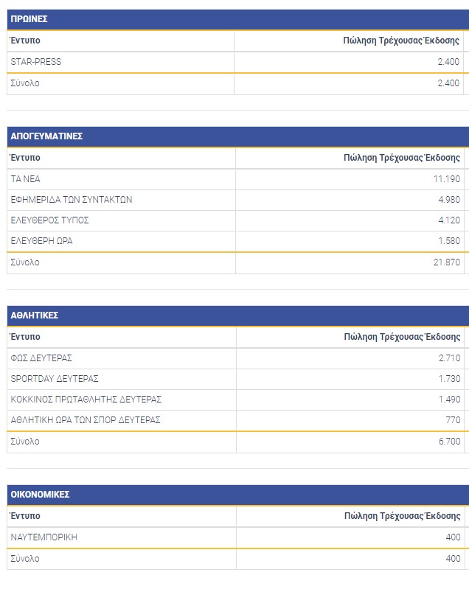Click the ΦΩΣ ΔΕΥΤΕΡΑΣ entry

click(x=41, y=358)
